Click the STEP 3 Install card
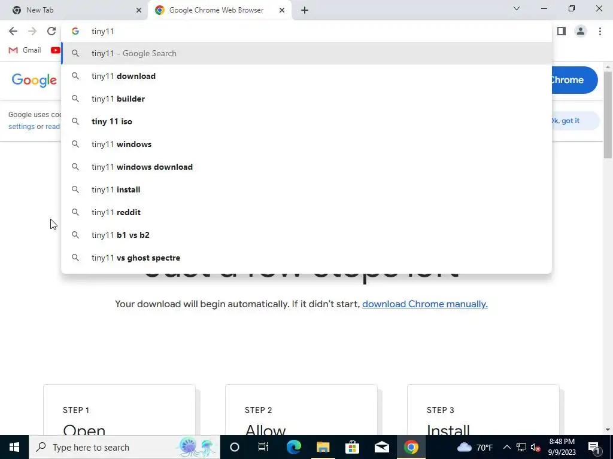Screen dimensions: 613x459 tap(483, 410)
